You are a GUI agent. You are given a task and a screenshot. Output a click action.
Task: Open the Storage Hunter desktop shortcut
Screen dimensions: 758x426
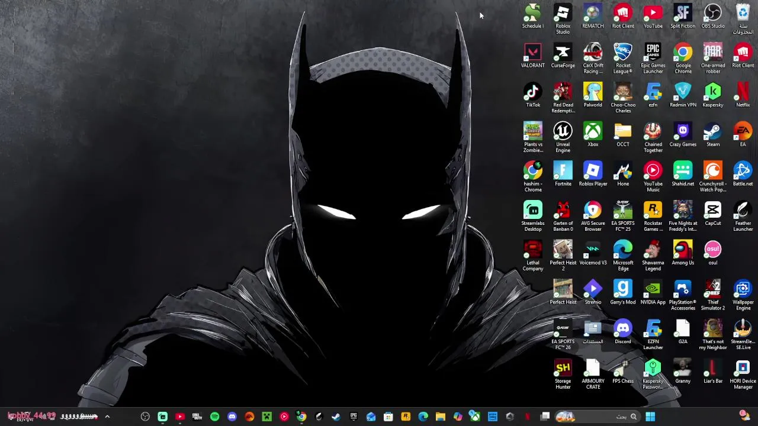[x=563, y=375]
